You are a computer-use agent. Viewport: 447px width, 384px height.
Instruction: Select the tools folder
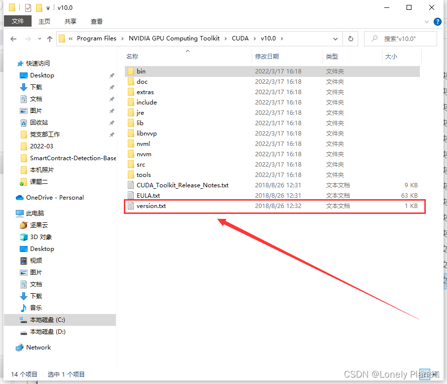[x=272, y=175]
